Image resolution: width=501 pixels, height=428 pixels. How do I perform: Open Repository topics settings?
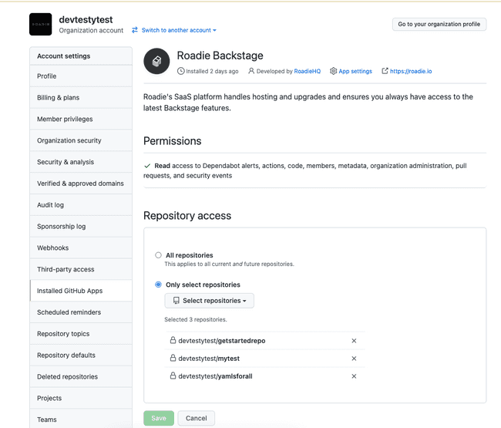pos(81,333)
